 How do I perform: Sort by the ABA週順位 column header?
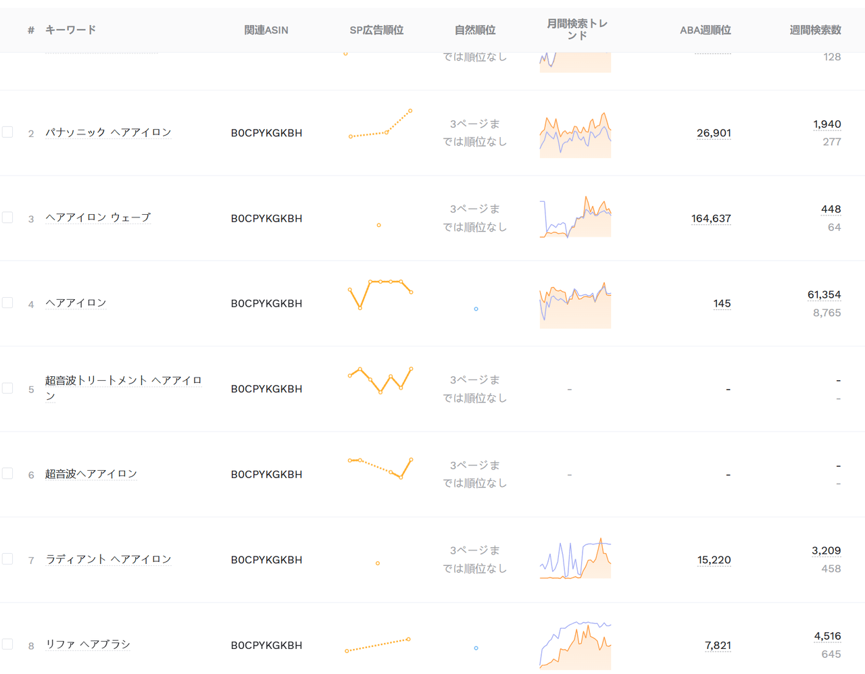706,30
